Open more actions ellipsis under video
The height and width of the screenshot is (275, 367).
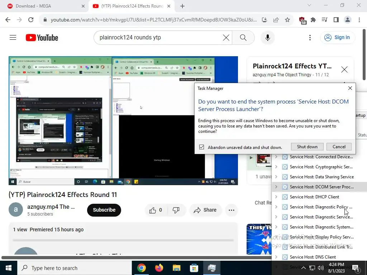click(232, 210)
